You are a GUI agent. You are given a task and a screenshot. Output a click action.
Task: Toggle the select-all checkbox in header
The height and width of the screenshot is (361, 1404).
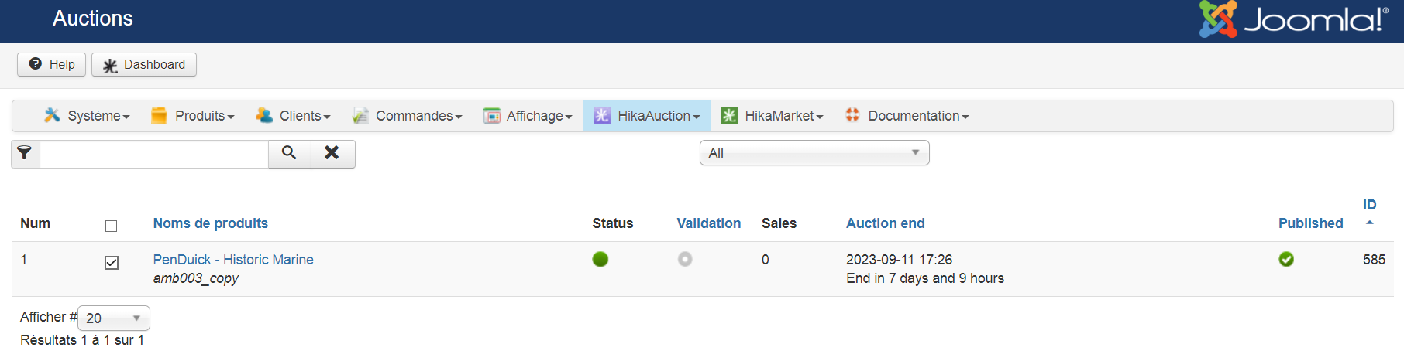pyautogui.click(x=111, y=226)
